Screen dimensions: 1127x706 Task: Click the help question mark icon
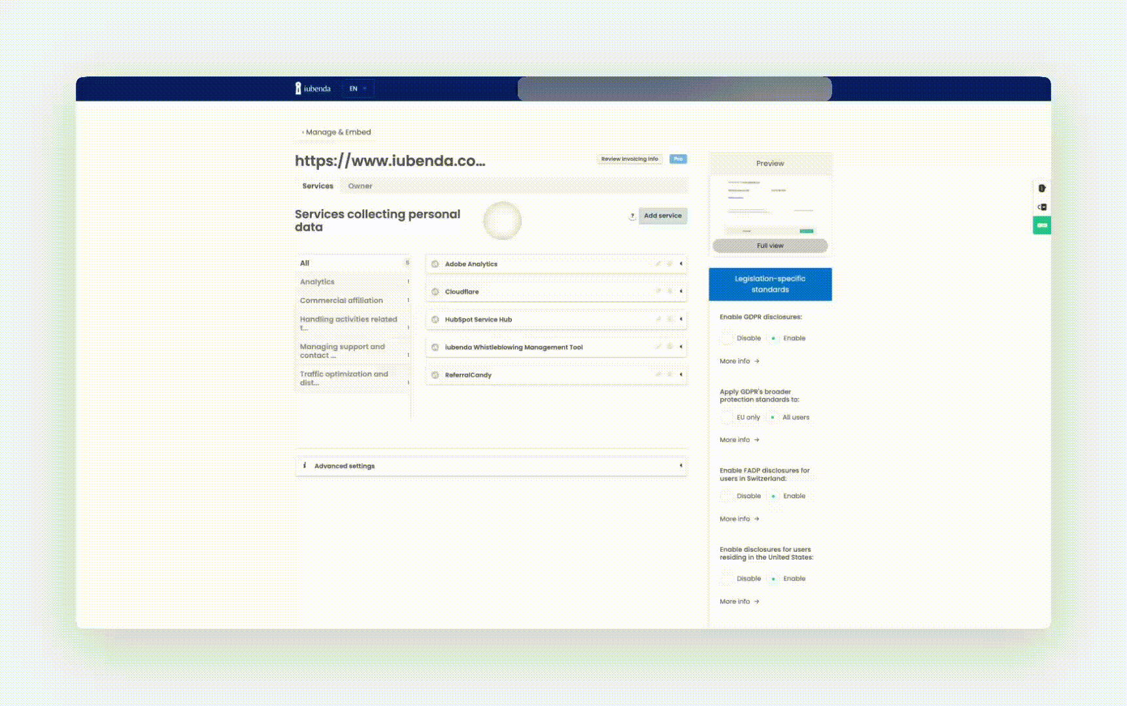[632, 216]
